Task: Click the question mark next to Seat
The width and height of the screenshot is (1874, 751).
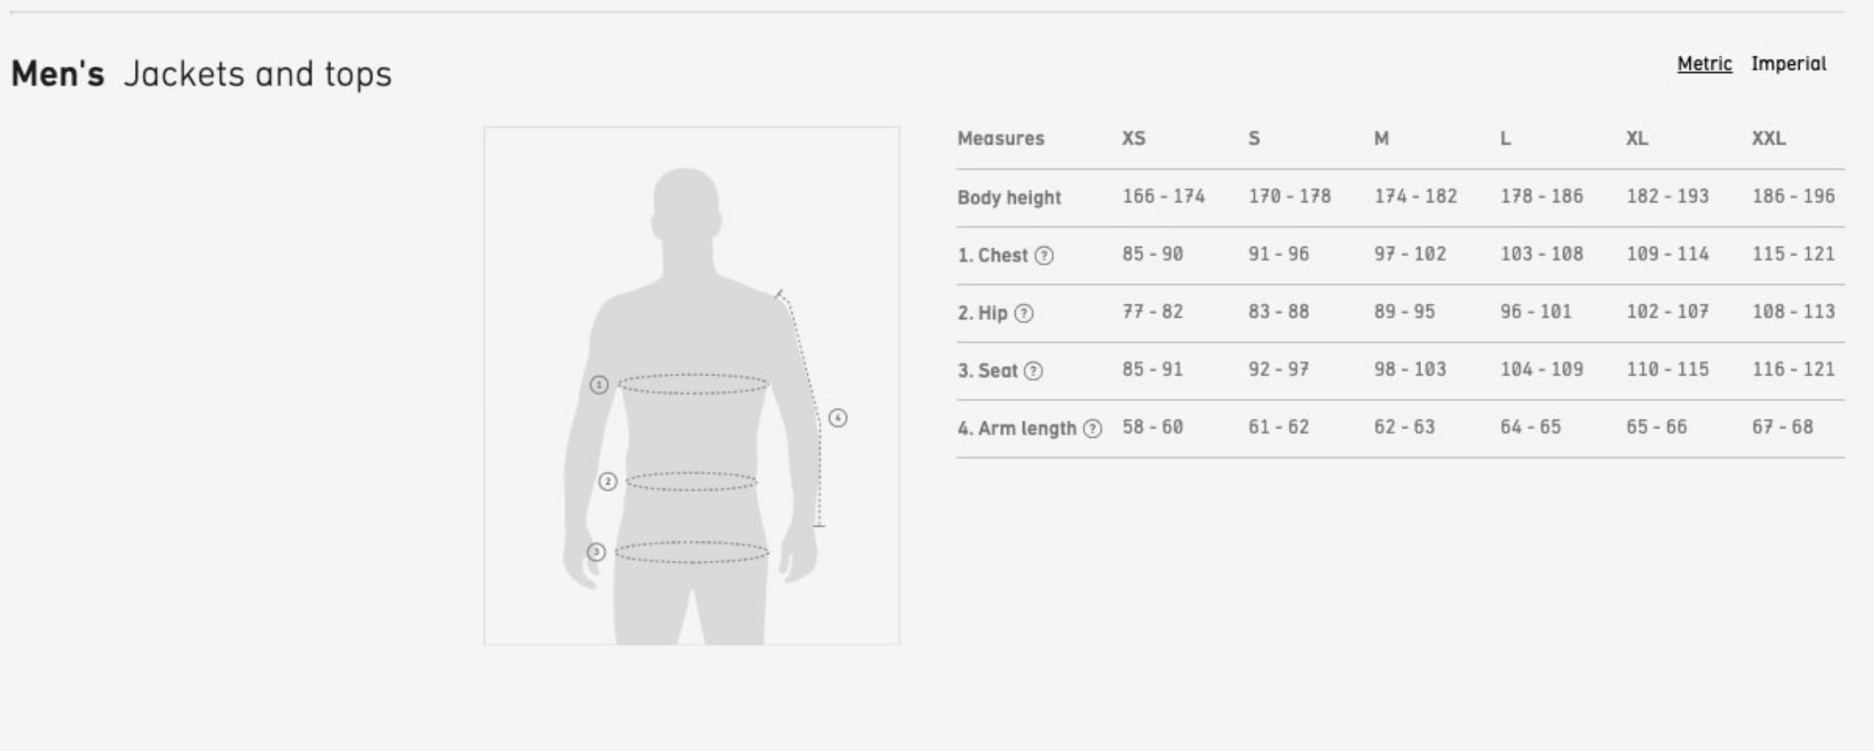Action: (1033, 371)
